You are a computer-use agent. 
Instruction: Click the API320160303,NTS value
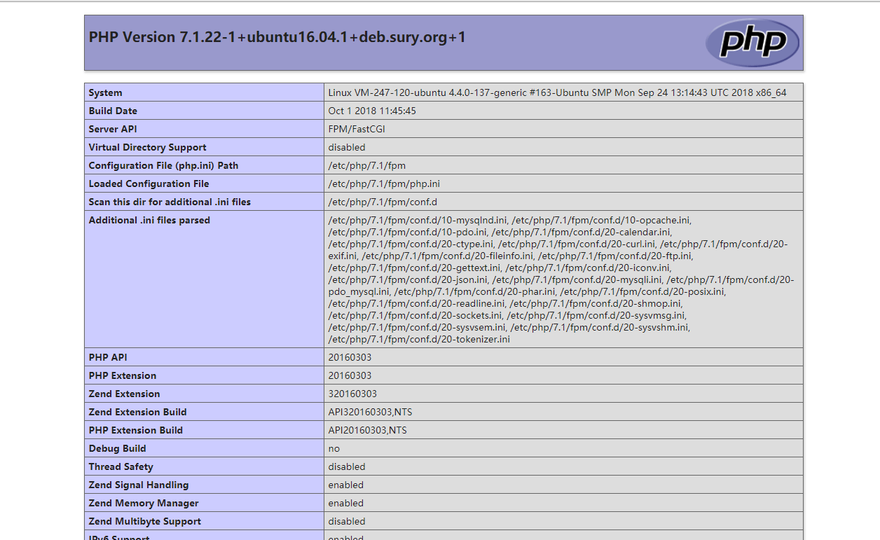[x=370, y=412]
